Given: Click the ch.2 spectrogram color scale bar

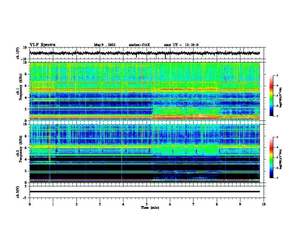Looking at the screenshot, I should [x=271, y=158].
